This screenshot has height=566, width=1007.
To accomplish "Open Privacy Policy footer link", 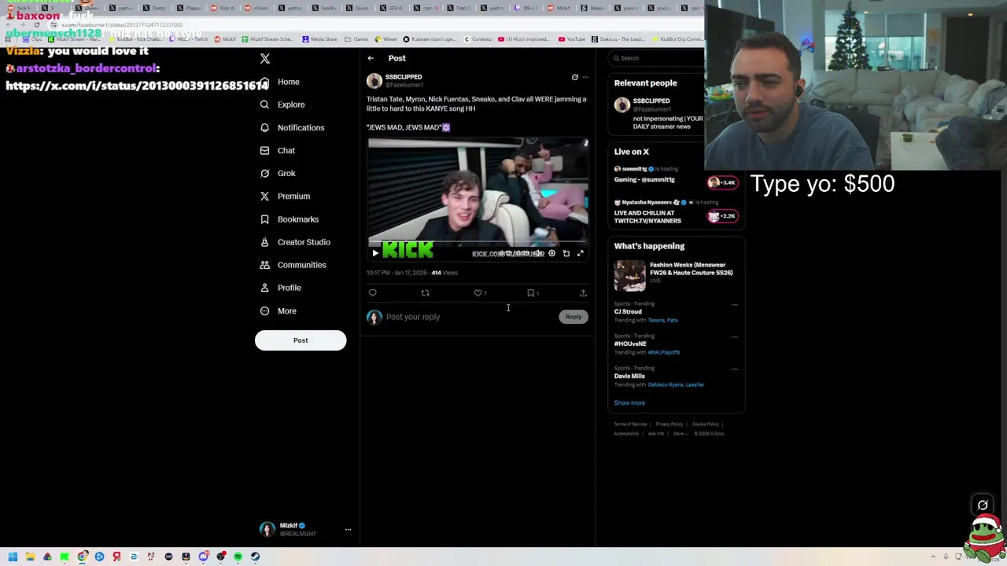I will [x=669, y=424].
